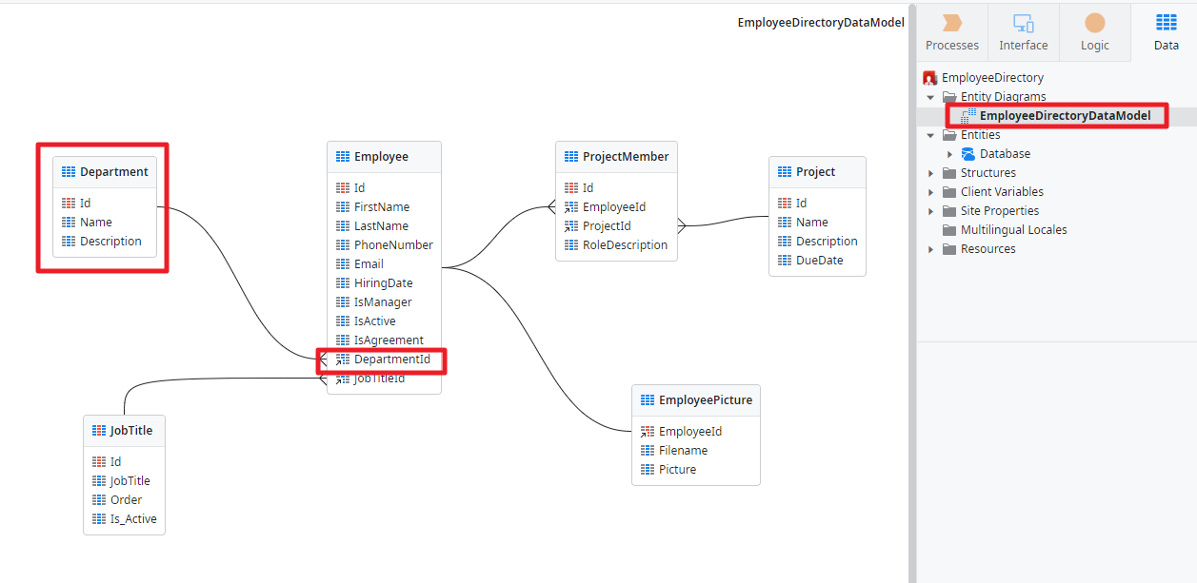Select the EmployeePicture entity header
Image resolution: width=1197 pixels, height=583 pixels.
(x=696, y=400)
